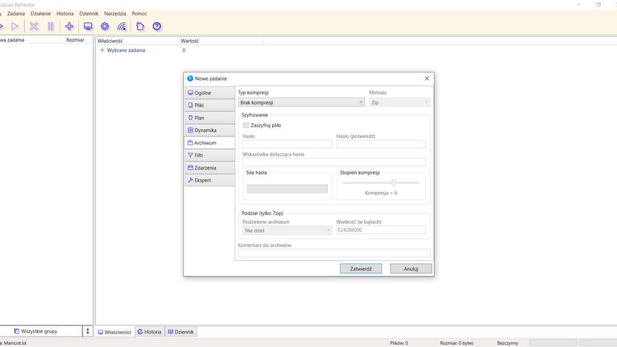
Task: Switch to the Historia bottom tab
Action: 150,331
